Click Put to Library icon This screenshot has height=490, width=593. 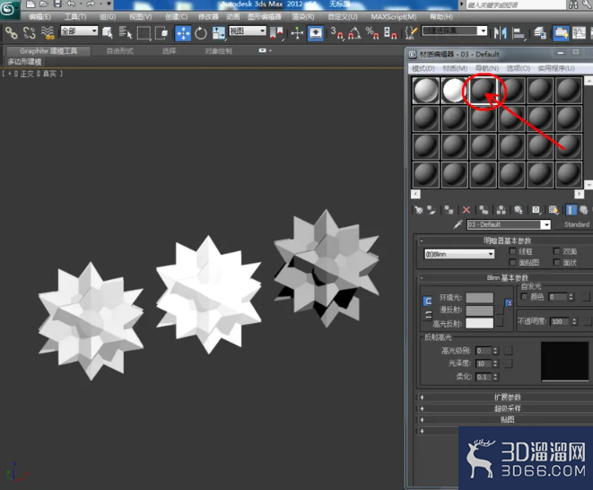pos(519,210)
